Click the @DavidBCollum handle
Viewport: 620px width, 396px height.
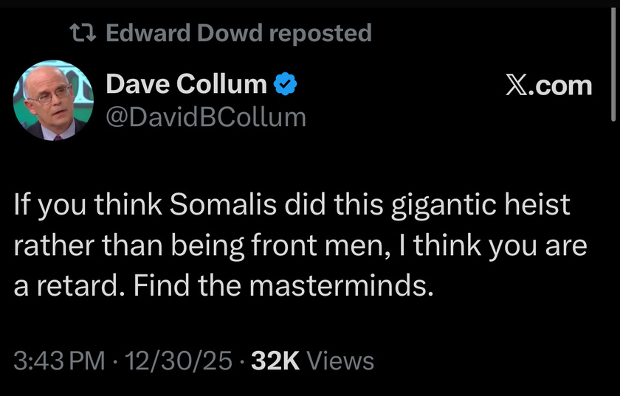[206, 117]
